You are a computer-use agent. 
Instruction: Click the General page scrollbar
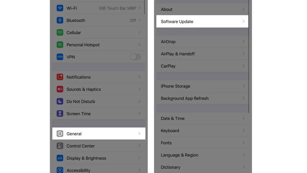point(249,56)
